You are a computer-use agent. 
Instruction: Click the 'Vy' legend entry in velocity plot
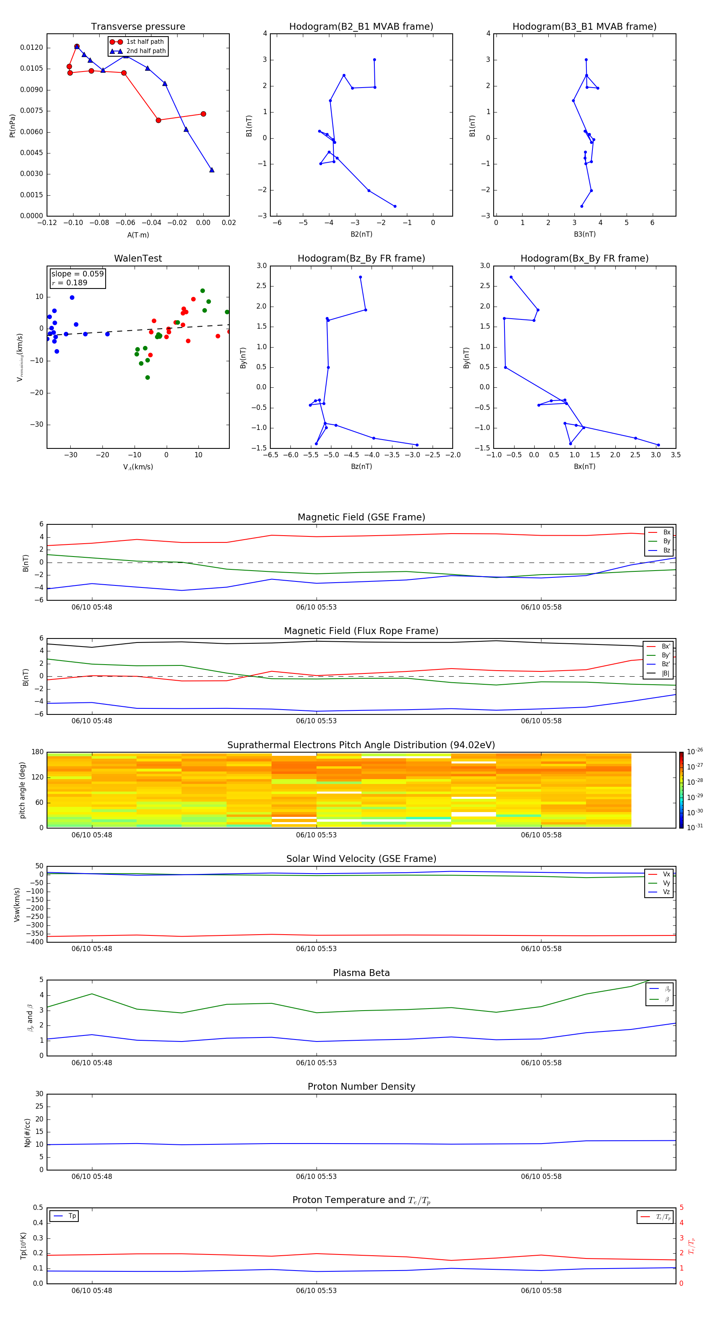[x=660, y=883]
